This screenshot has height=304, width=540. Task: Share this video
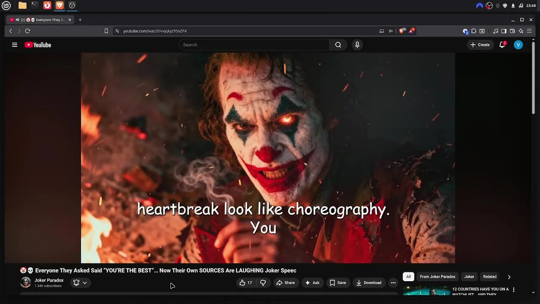(286, 283)
